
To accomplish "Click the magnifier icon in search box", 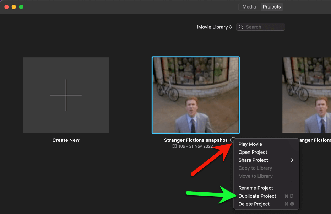I will point(241,27).
